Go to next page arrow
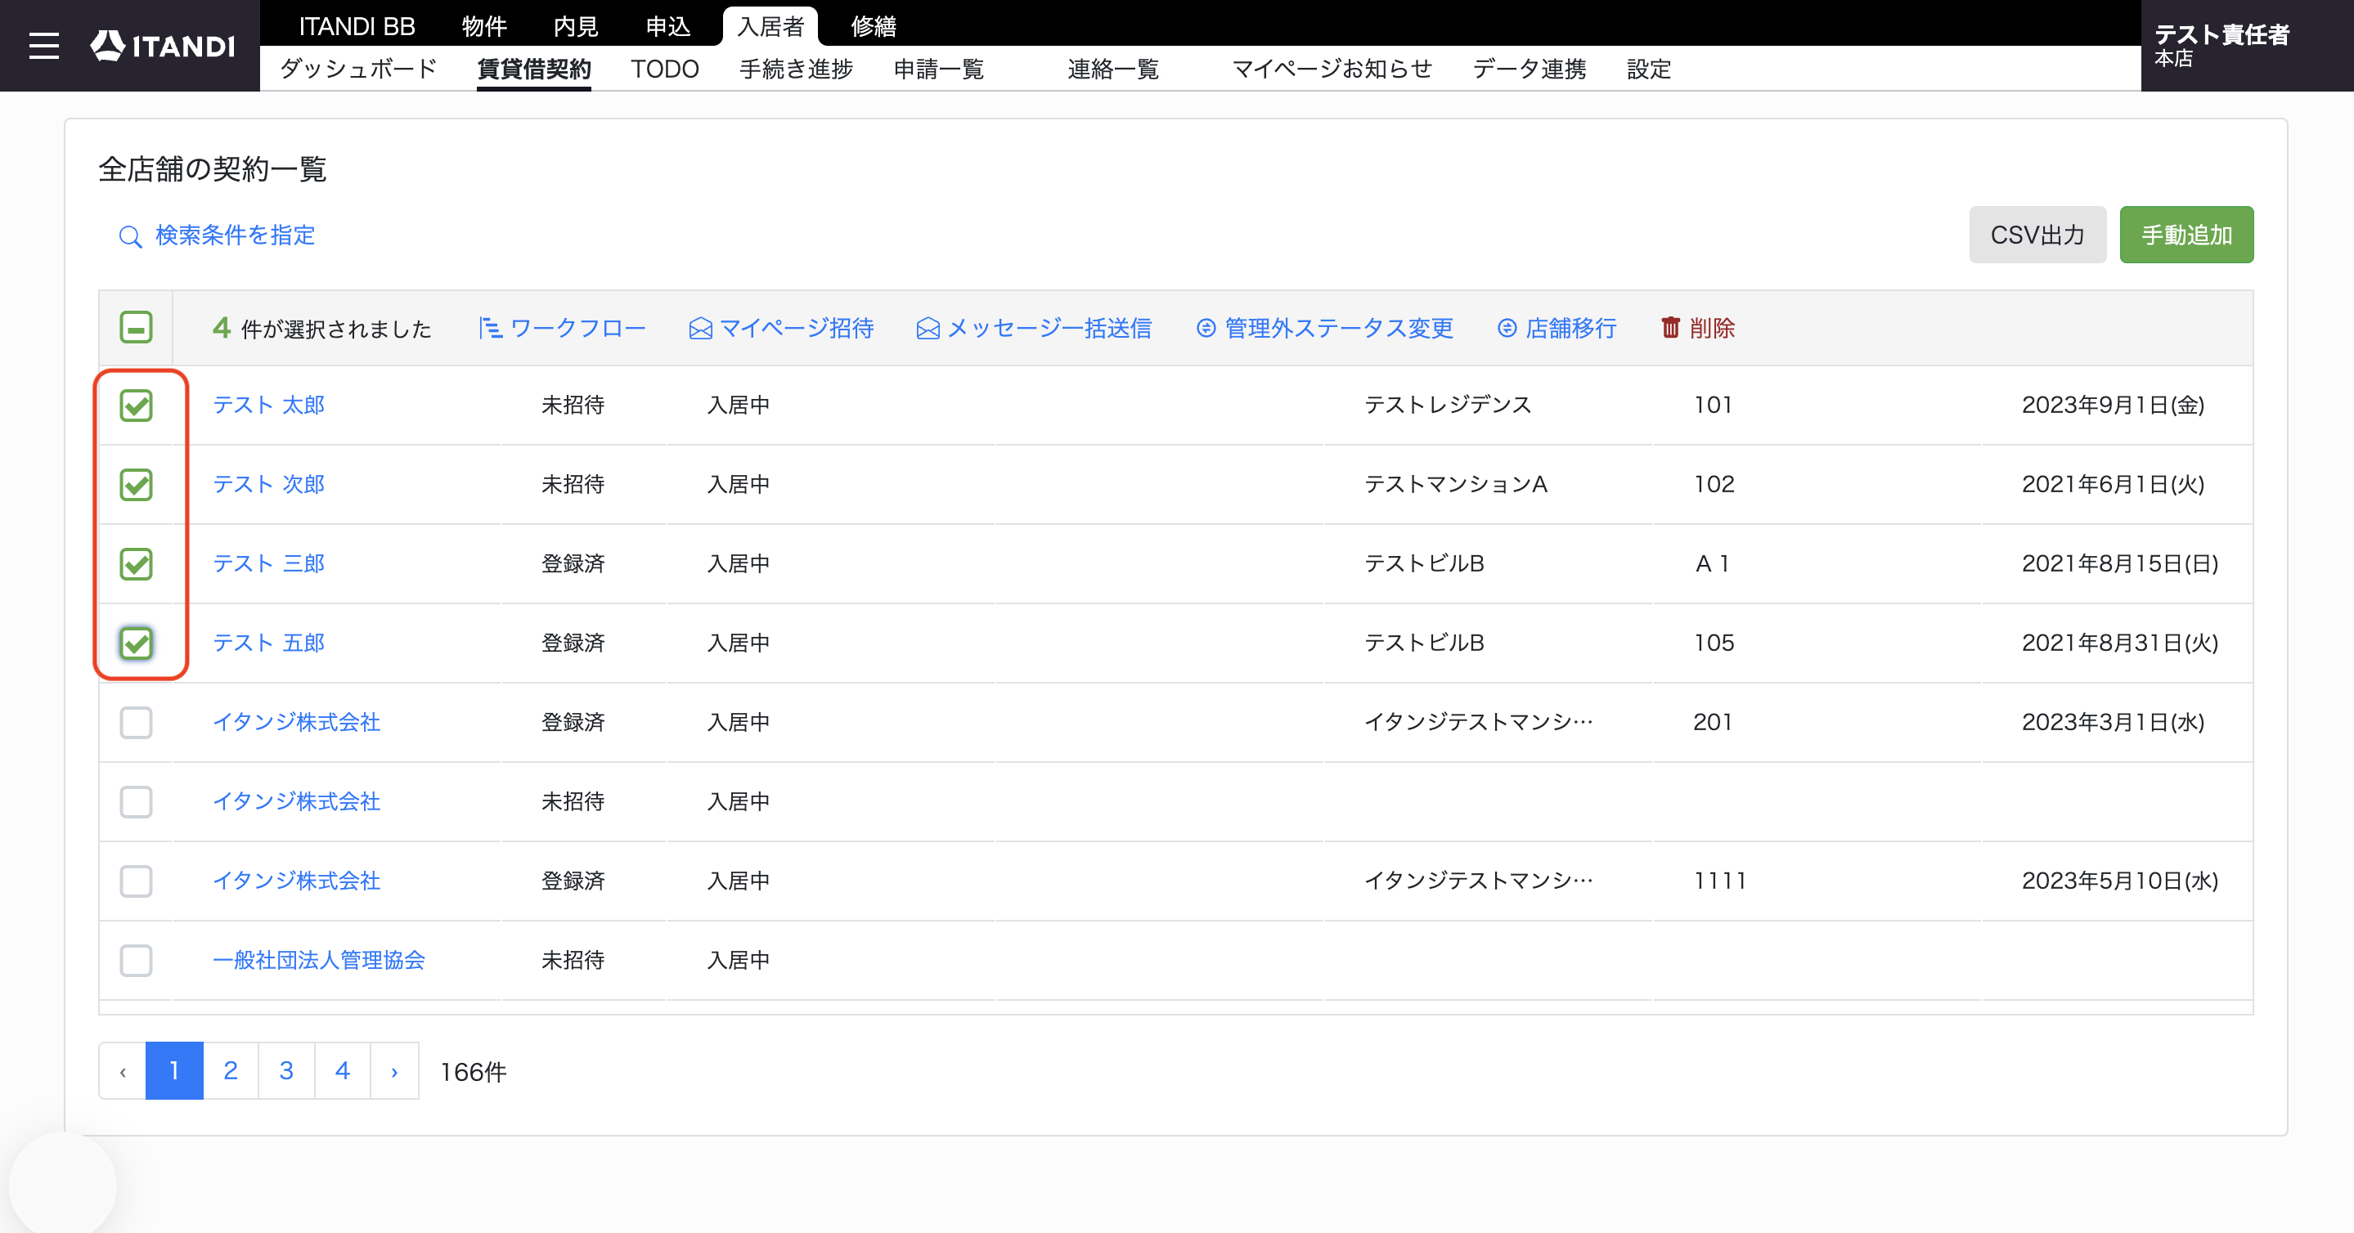This screenshot has height=1233, width=2354. (395, 1071)
